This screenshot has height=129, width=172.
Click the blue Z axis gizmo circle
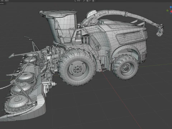point(171,7)
